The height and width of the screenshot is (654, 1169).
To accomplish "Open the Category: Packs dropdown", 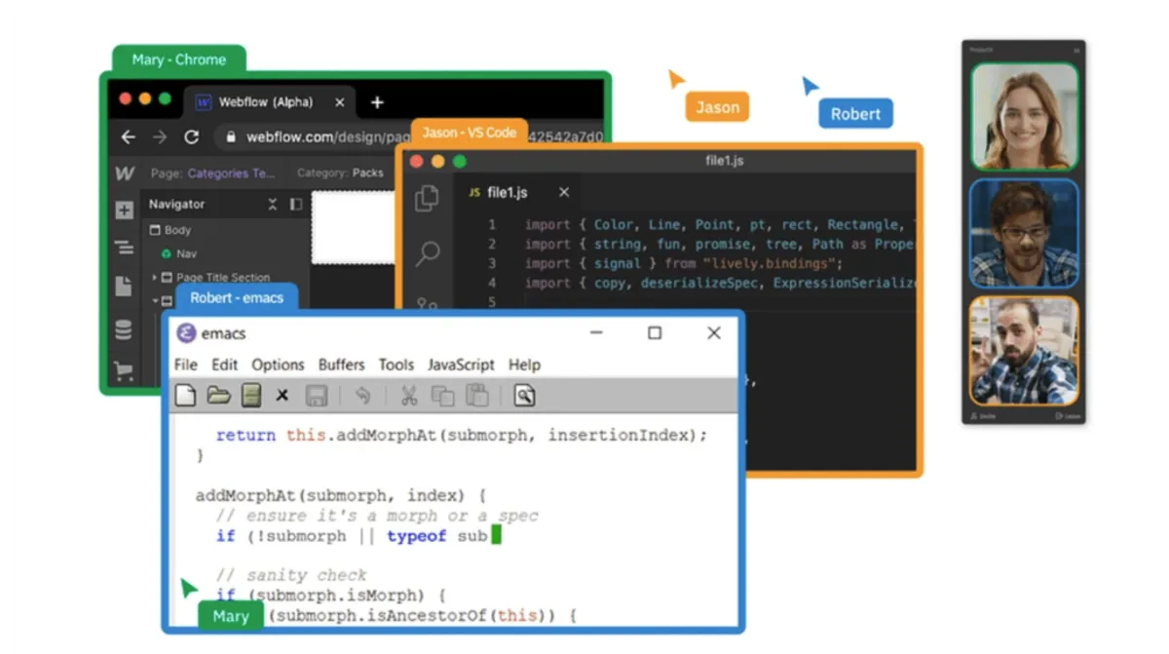I will pos(340,173).
